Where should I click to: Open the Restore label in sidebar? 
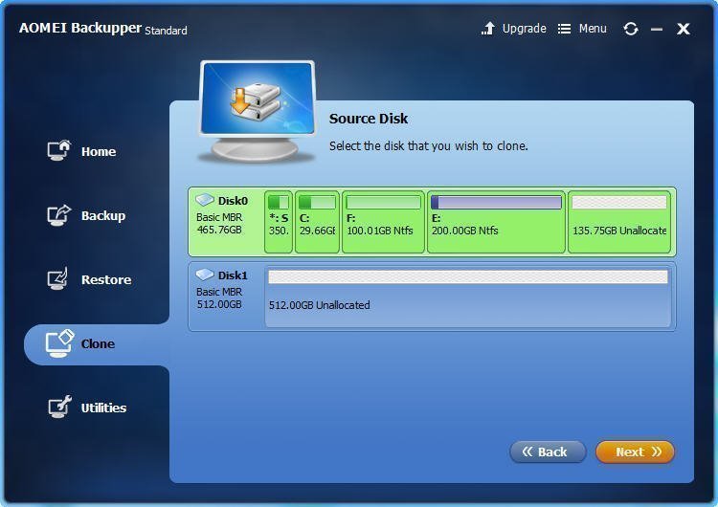point(106,279)
